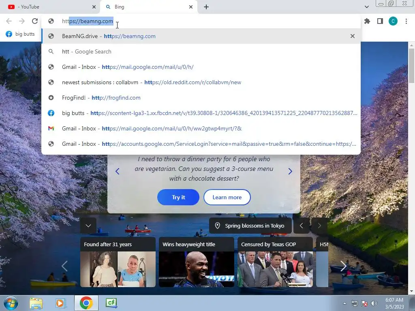The image size is (415, 311).
Task: Open the profile avatar C
Action: (x=393, y=21)
